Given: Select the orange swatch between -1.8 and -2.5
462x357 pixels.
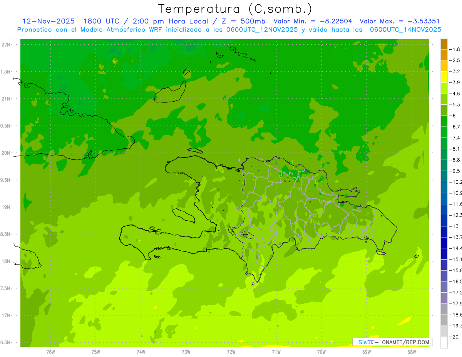Looking at the screenshot, I should (444, 55).
